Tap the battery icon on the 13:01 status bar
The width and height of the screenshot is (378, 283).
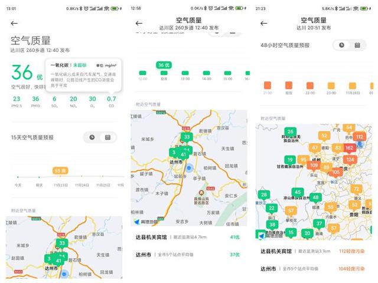(115, 8)
